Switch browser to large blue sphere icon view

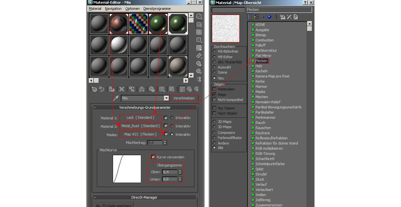click(x=270, y=17)
